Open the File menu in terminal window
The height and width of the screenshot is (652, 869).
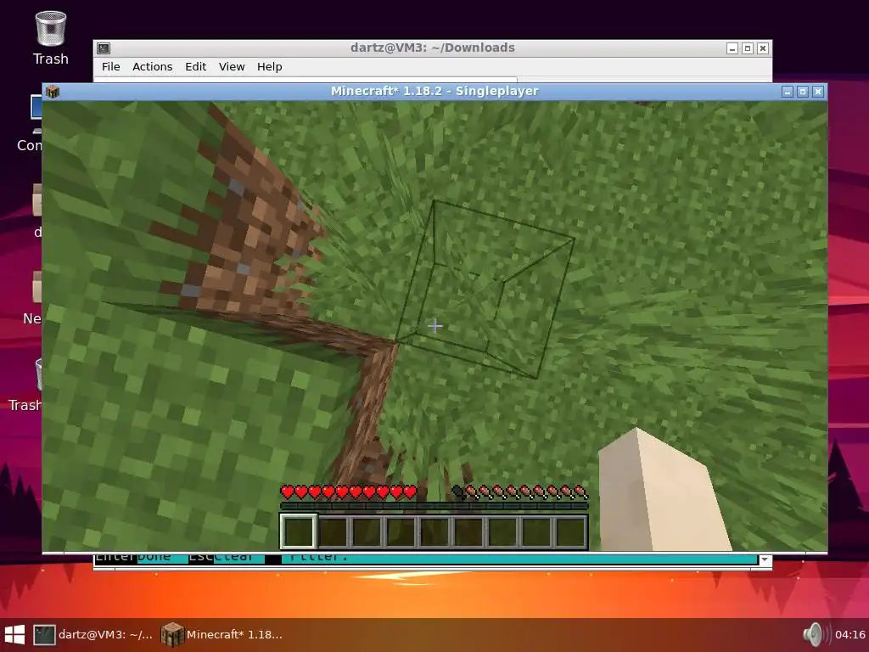pos(111,66)
